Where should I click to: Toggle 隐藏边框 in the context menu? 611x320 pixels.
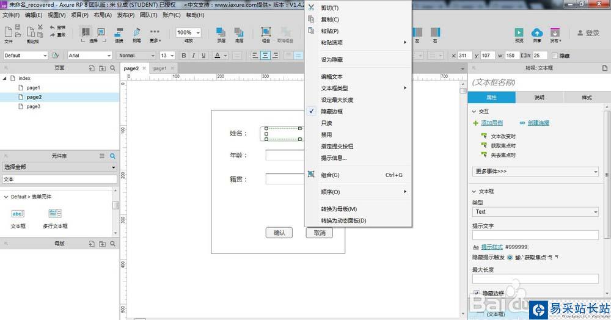pyautogui.click(x=332, y=112)
